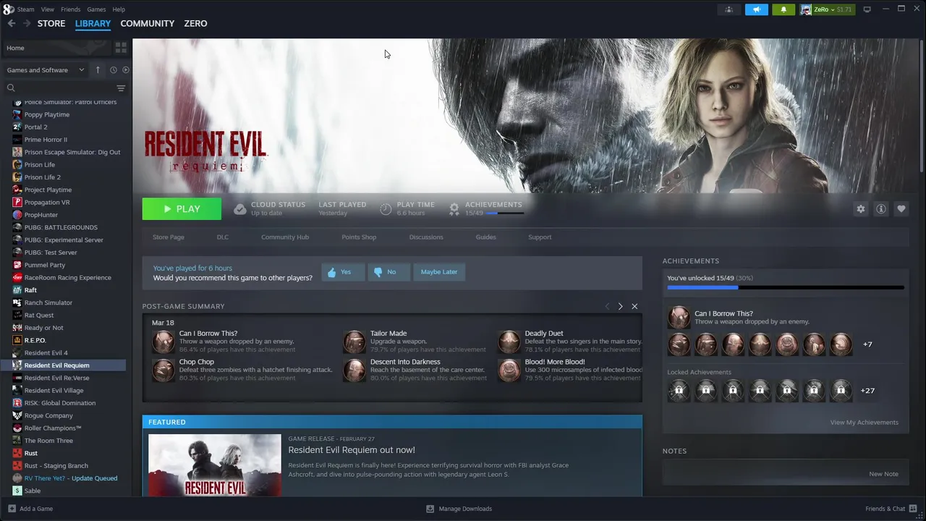Open advanced filter options icon
The image size is (926, 521).
(x=121, y=88)
